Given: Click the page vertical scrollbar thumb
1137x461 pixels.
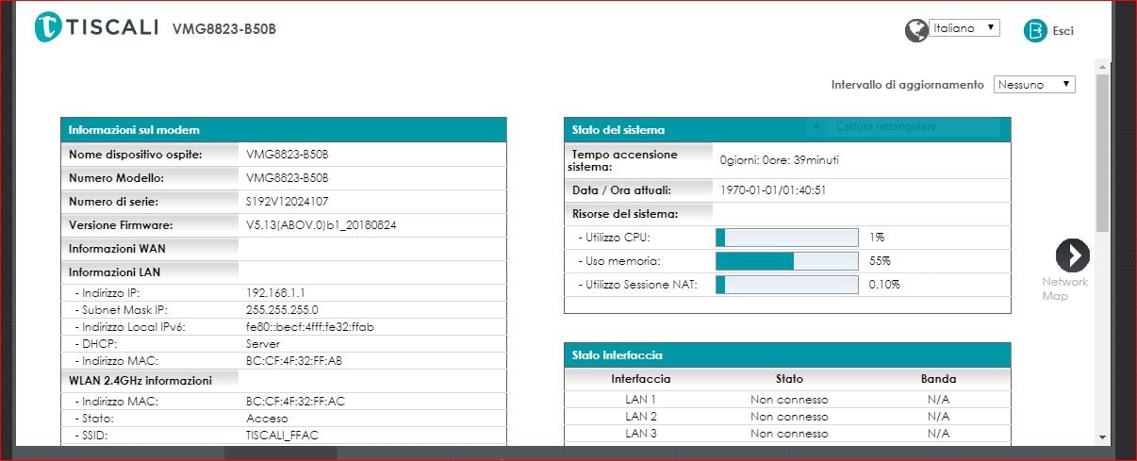Looking at the screenshot, I should point(1102,152).
